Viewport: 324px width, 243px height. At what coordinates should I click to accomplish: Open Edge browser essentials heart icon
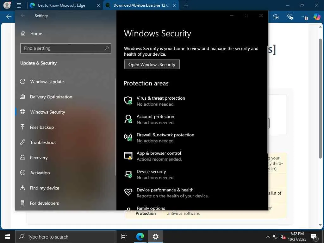pos(290,17)
